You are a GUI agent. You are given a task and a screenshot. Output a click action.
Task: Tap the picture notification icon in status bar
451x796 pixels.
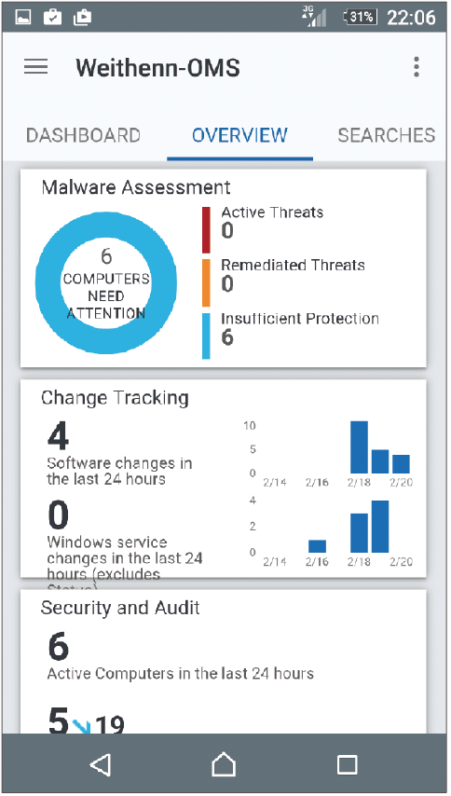[x=23, y=18]
